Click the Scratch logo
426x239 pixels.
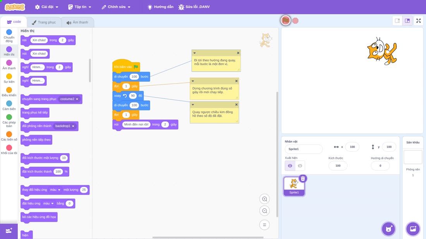(x=15, y=7)
